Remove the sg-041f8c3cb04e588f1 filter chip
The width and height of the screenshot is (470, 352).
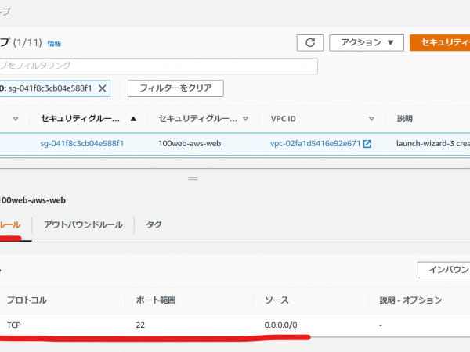(102, 88)
